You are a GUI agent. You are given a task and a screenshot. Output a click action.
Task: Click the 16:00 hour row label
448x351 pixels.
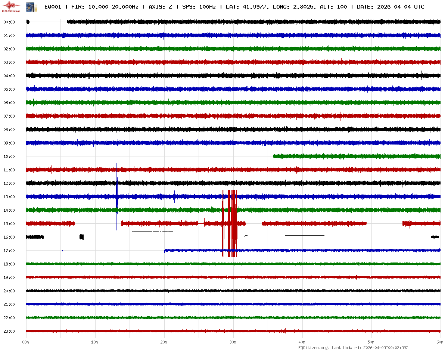(9, 237)
